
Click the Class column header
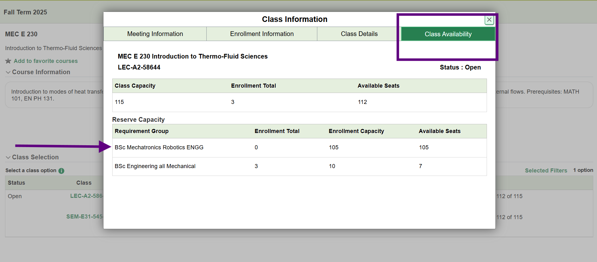coord(84,183)
